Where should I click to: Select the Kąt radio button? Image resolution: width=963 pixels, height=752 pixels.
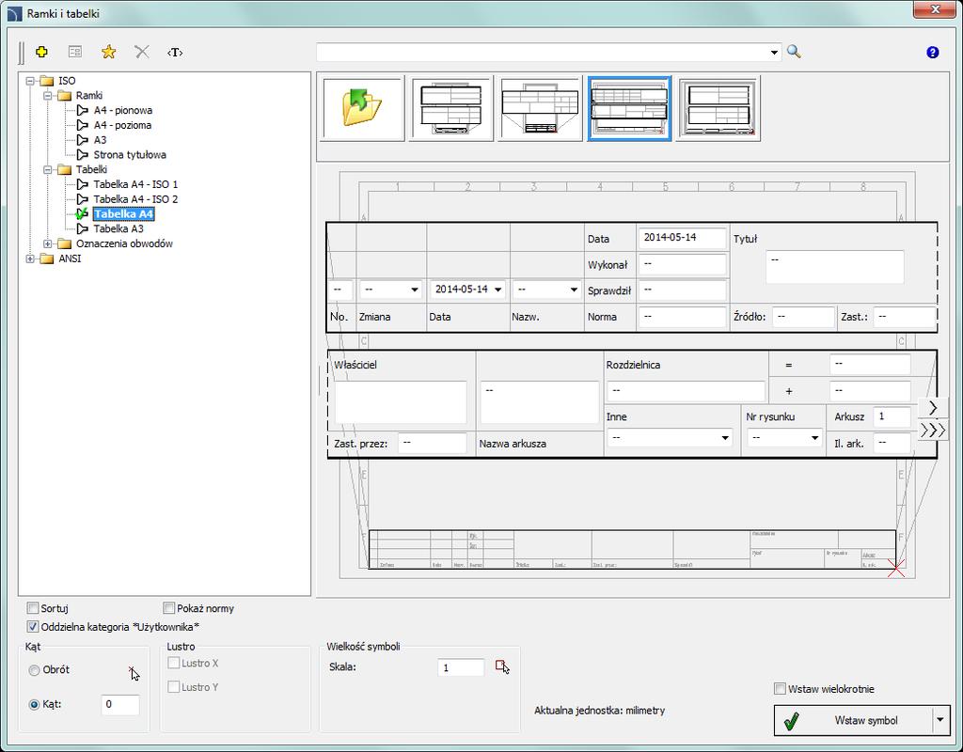point(35,705)
